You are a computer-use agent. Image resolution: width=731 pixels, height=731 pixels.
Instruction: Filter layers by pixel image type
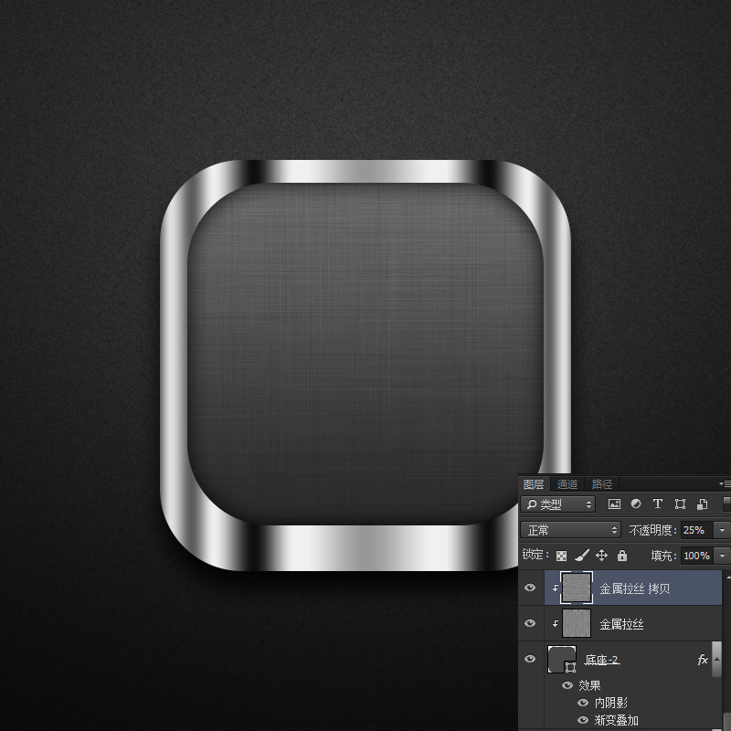(x=614, y=504)
